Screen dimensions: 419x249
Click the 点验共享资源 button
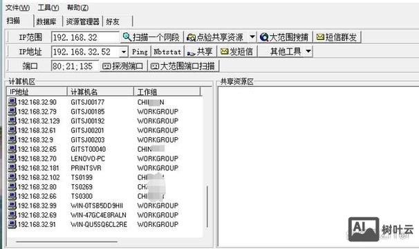[x=216, y=37]
